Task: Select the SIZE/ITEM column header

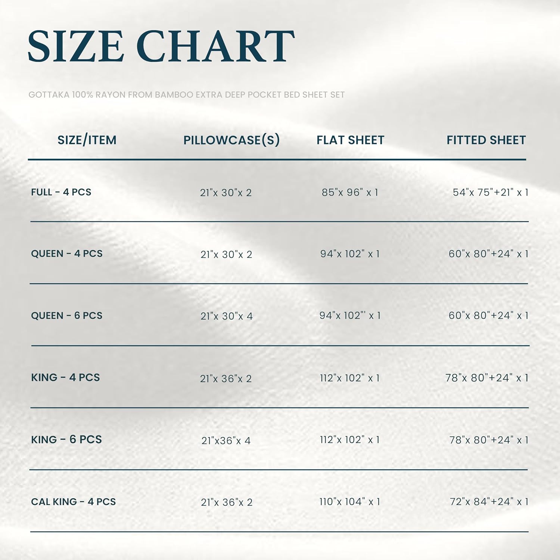Action: (x=87, y=140)
